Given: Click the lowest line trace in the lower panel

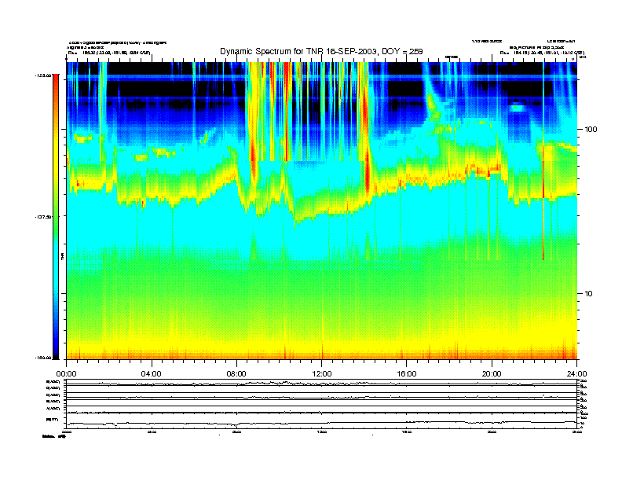Looking at the screenshot, I should [321, 424].
